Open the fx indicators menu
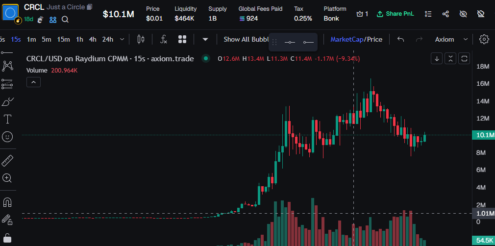Viewport: 495px width, 246px height. 164,40
